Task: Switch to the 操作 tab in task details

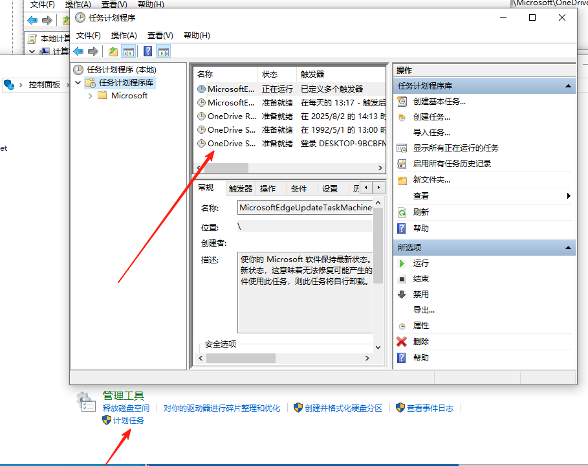Action: pyautogui.click(x=268, y=188)
